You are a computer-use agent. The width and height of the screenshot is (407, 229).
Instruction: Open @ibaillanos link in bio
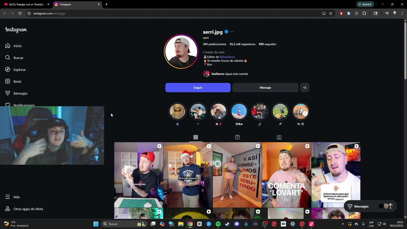[x=227, y=57]
